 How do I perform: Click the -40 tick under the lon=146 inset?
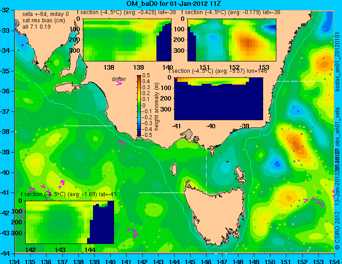[211, 126]
